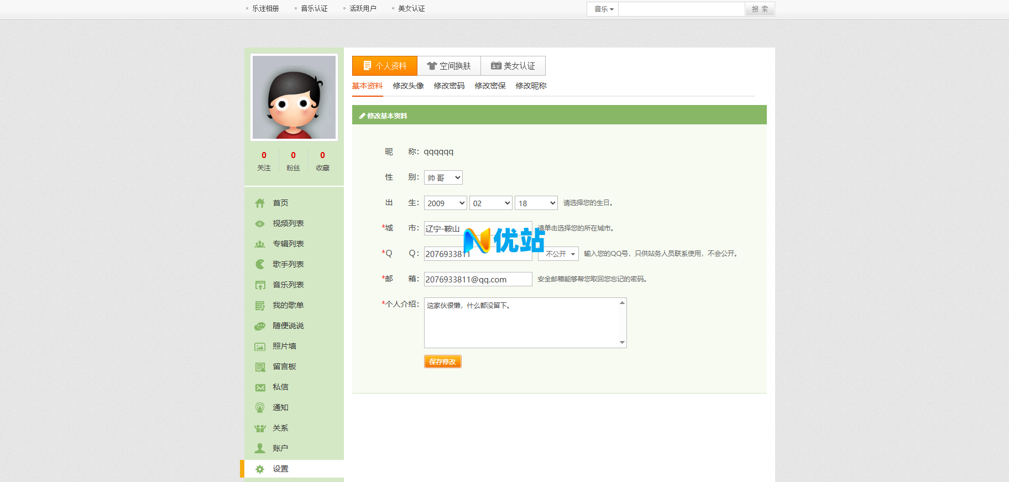Click the scroll-down arrow in 个人介绍 textarea
The height and width of the screenshot is (482, 1009).
[622, 343]
